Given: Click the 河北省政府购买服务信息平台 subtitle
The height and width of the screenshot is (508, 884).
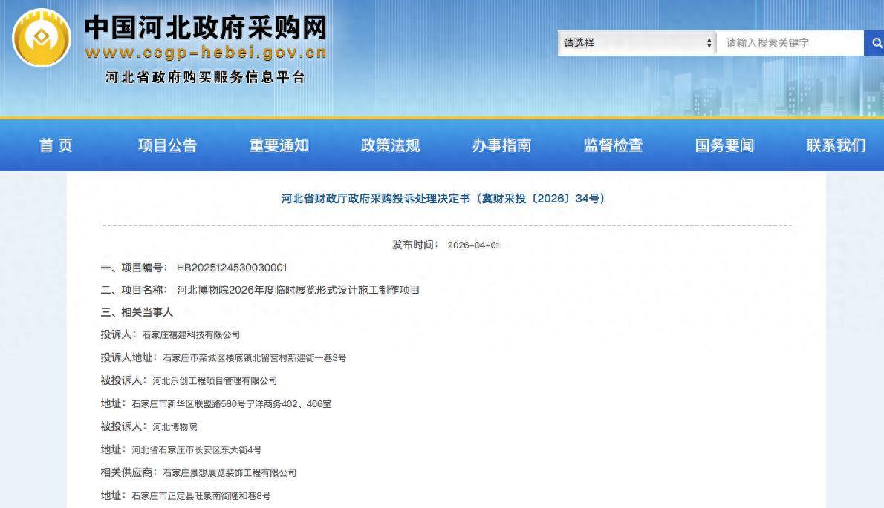Looking at the screenshot, I should tap(205, 77).
